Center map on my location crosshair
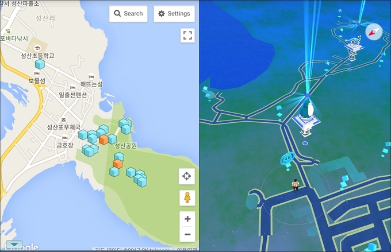 pyautogui.click(x=186, y=176)
